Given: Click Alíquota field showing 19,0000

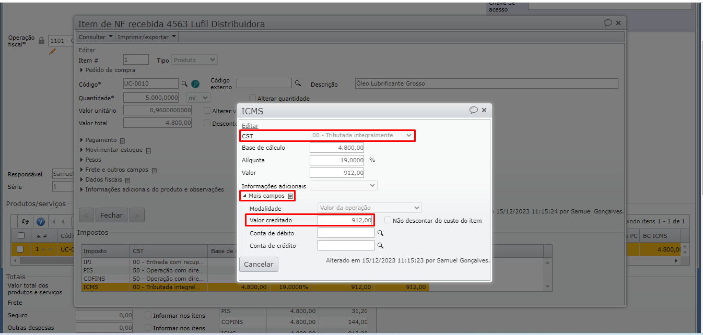Looking at the screenshot, I should tap(337, 160).
